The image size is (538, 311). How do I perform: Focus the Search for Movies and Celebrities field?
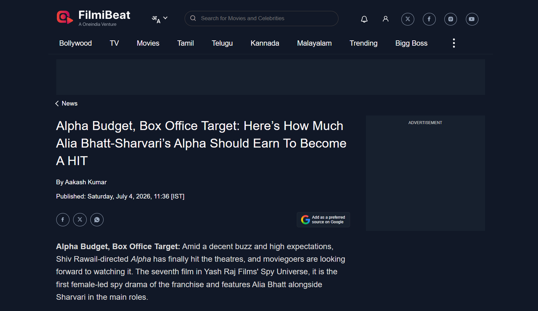pos(261,18)
